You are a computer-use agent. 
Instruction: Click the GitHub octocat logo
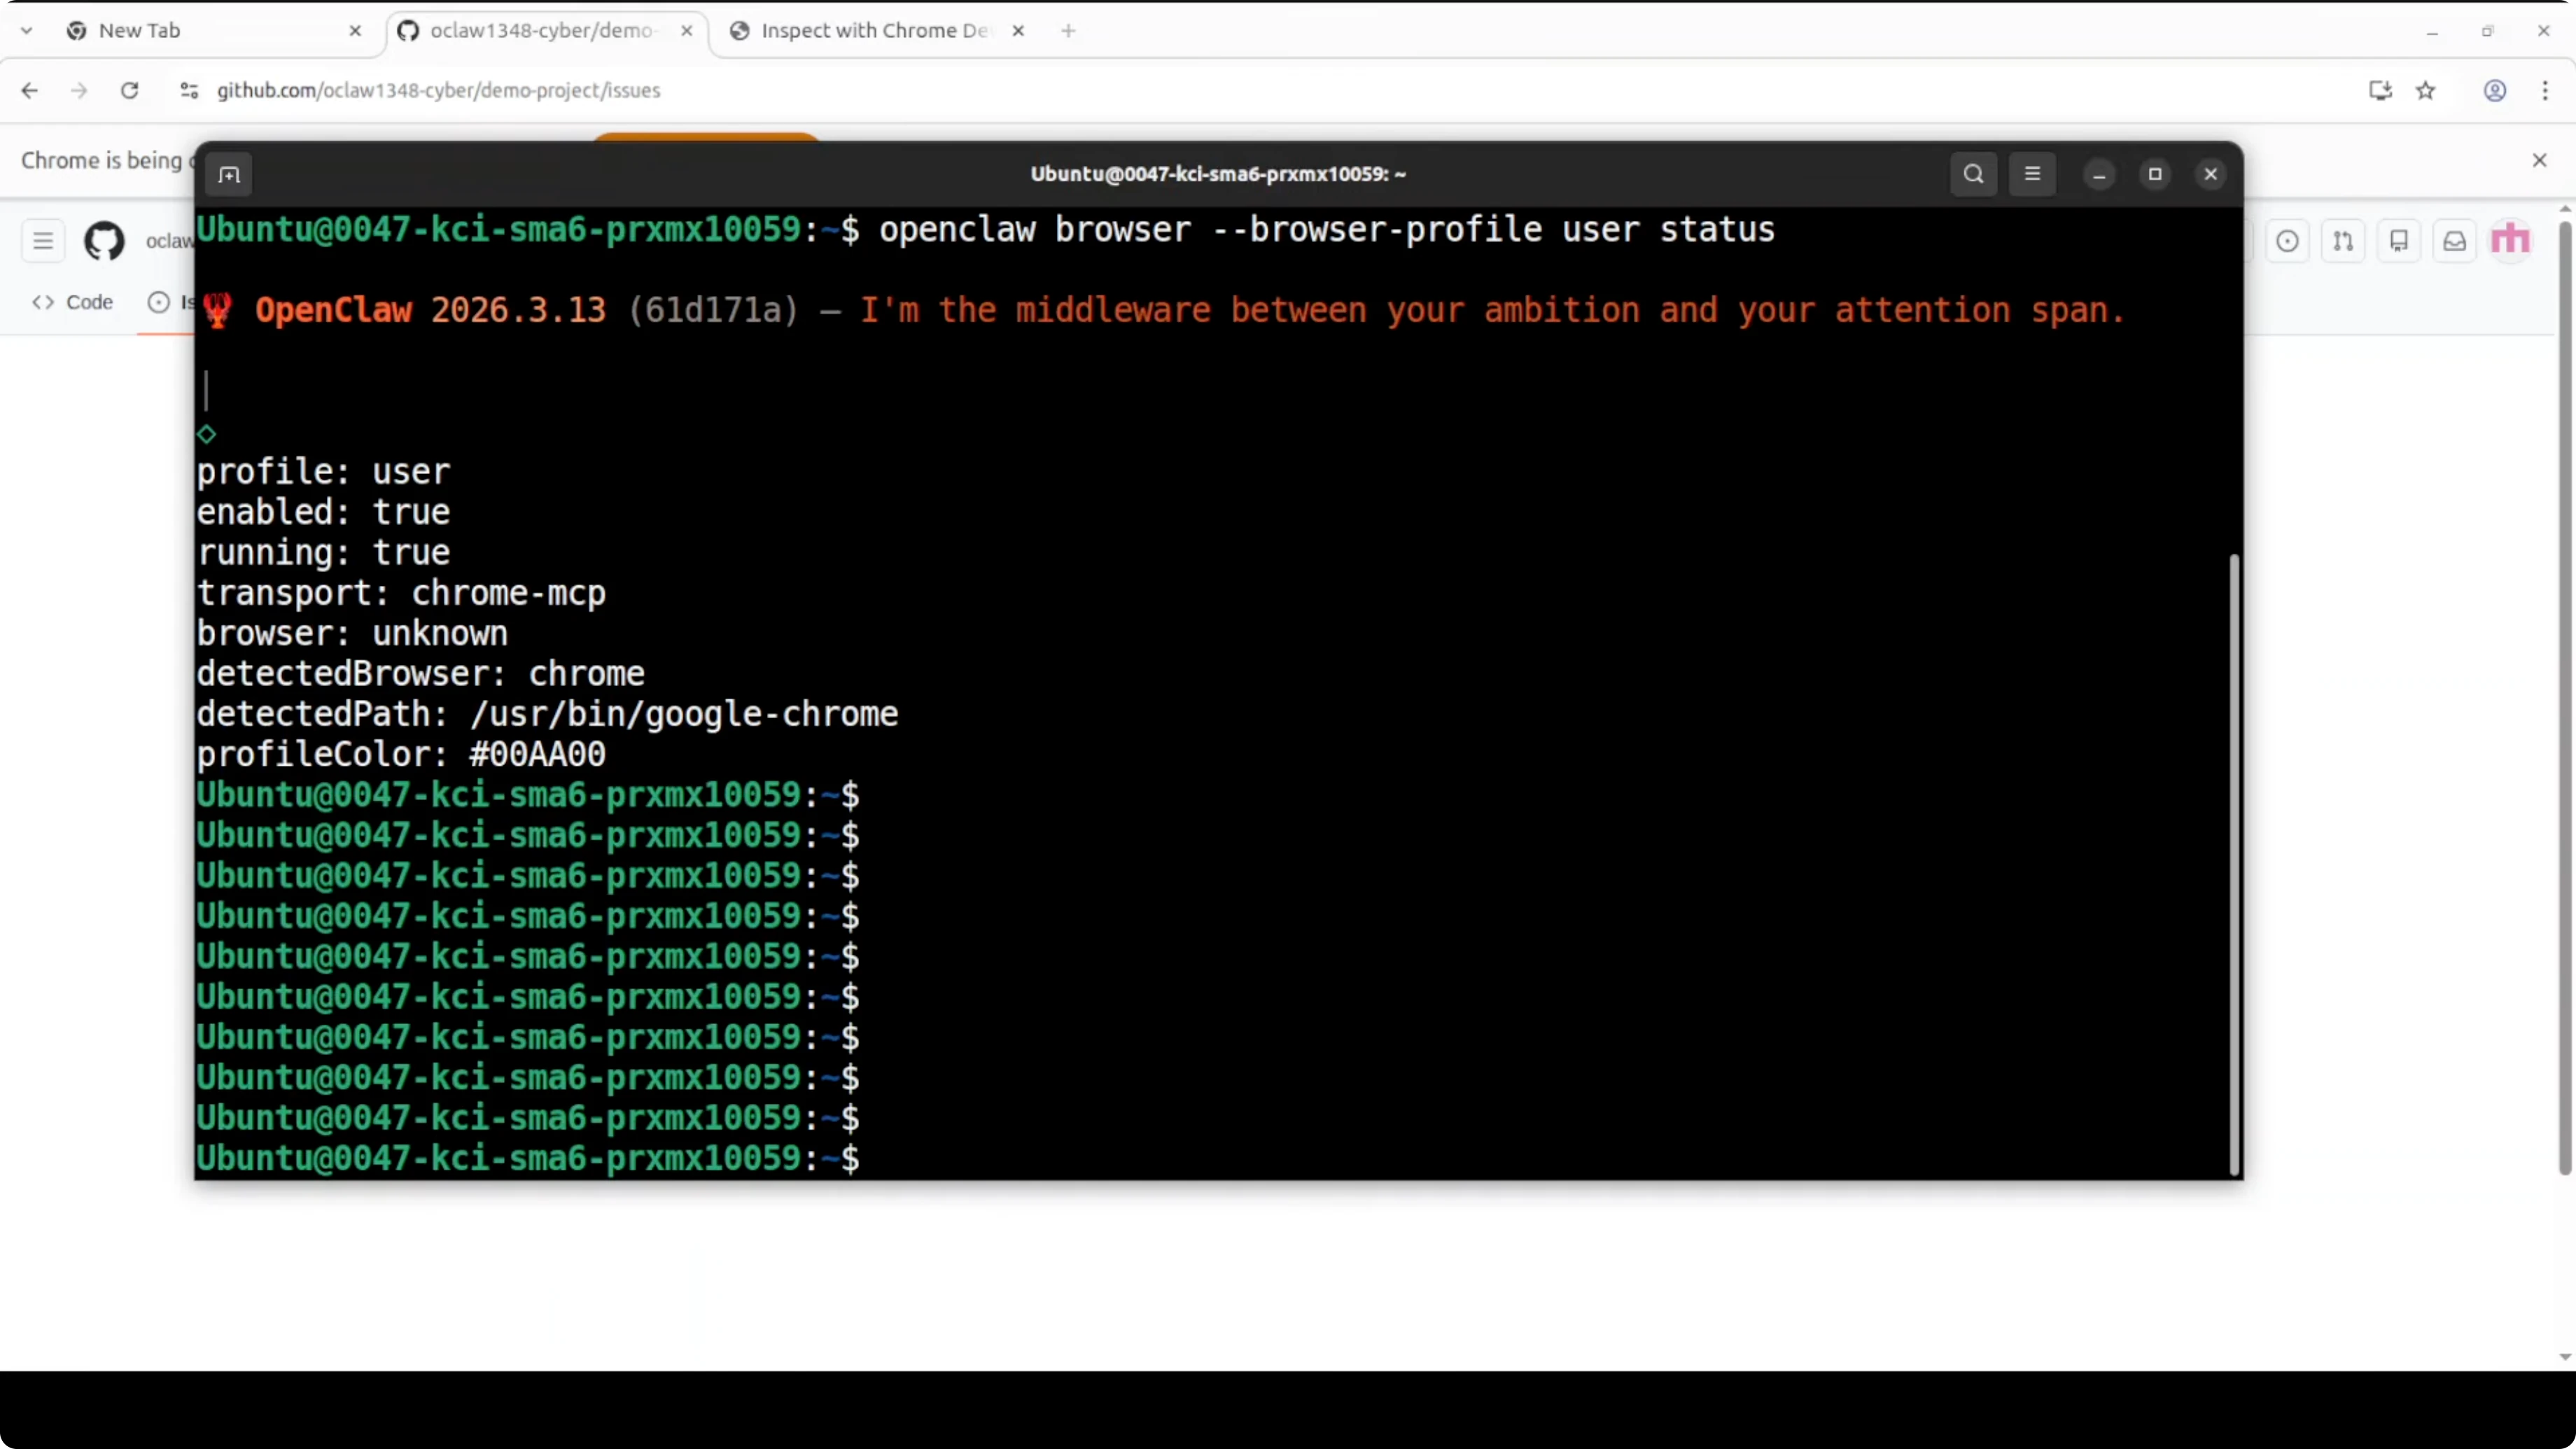(x=104, y=241)
